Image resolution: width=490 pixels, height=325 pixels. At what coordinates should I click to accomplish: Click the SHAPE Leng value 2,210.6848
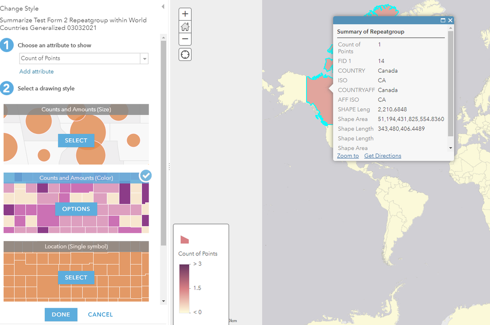click(392, 110)
